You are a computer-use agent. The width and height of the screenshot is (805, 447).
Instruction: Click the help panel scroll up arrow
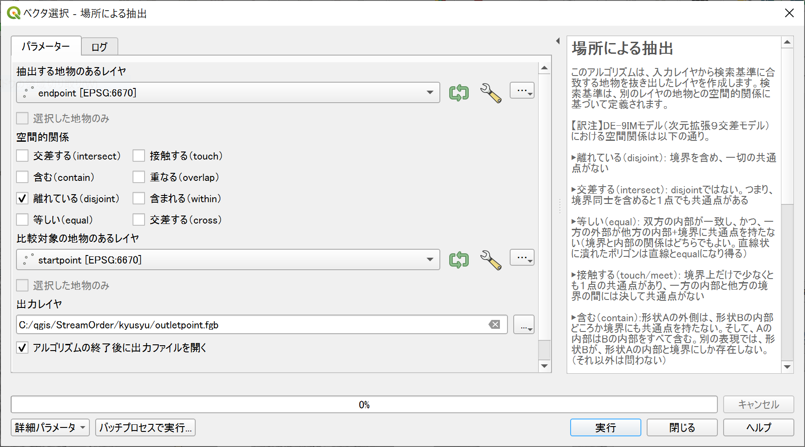click(787, 43)
